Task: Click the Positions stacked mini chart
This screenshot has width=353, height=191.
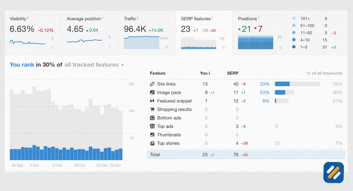Action: 256,42
